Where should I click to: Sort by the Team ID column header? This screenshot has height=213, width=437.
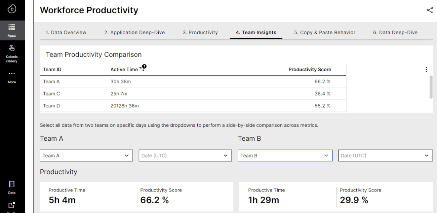pyautogui.click(x=52, y=69)
